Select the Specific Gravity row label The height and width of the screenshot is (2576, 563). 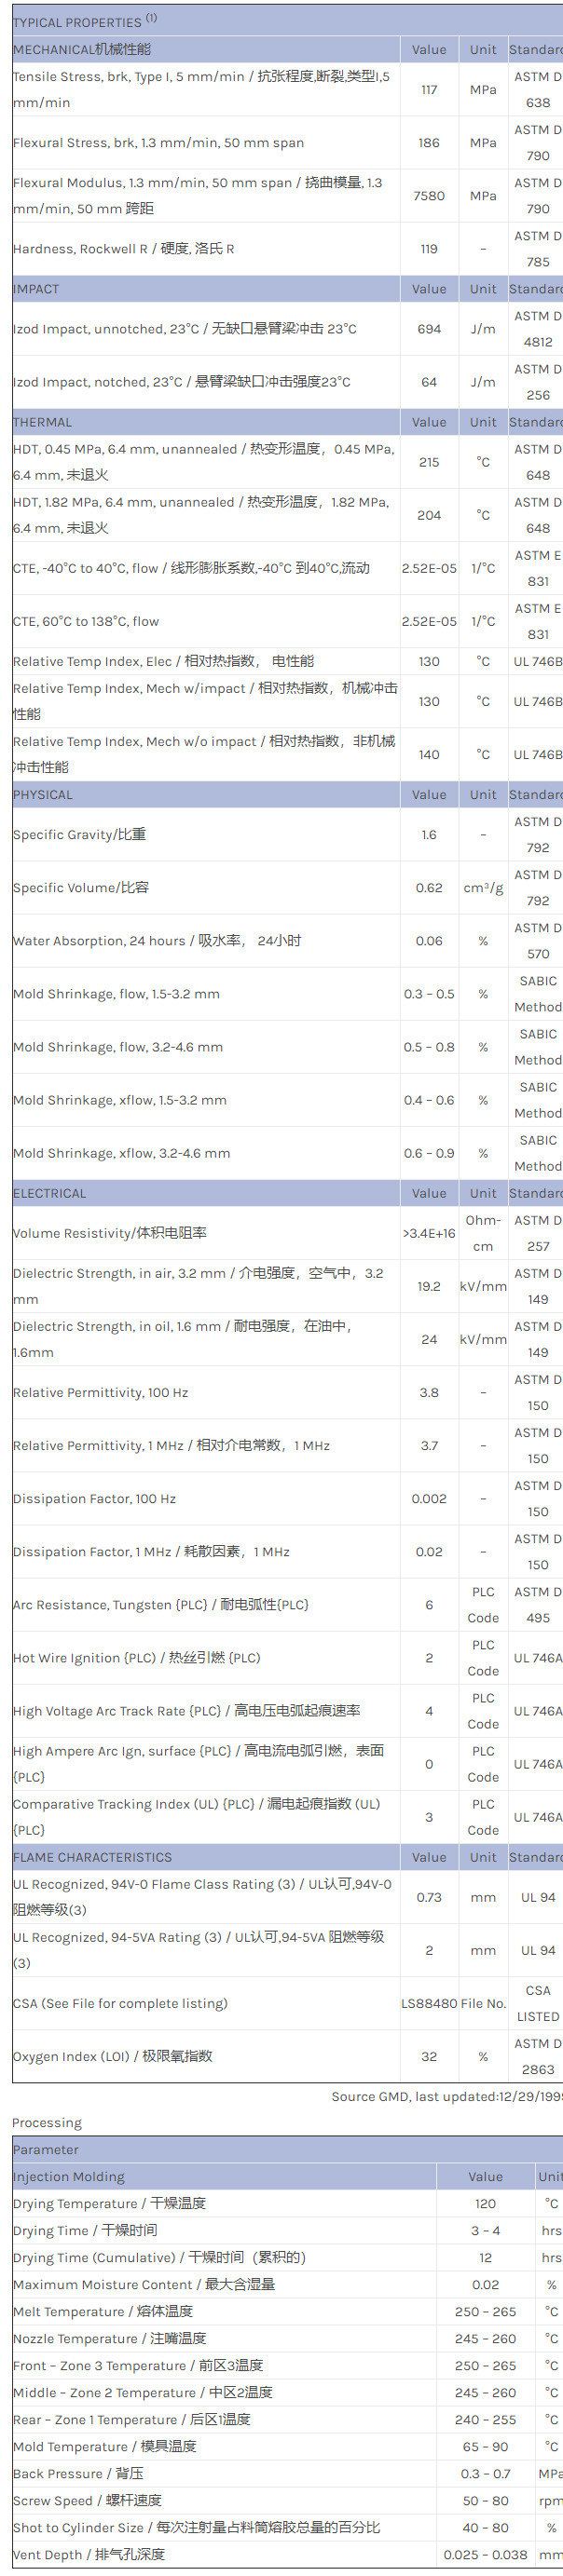(x=79, y=834)
